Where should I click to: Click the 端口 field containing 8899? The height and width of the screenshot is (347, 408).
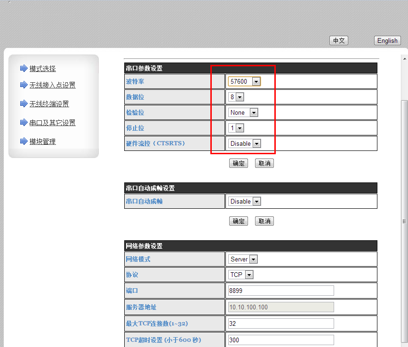[280, 291]
